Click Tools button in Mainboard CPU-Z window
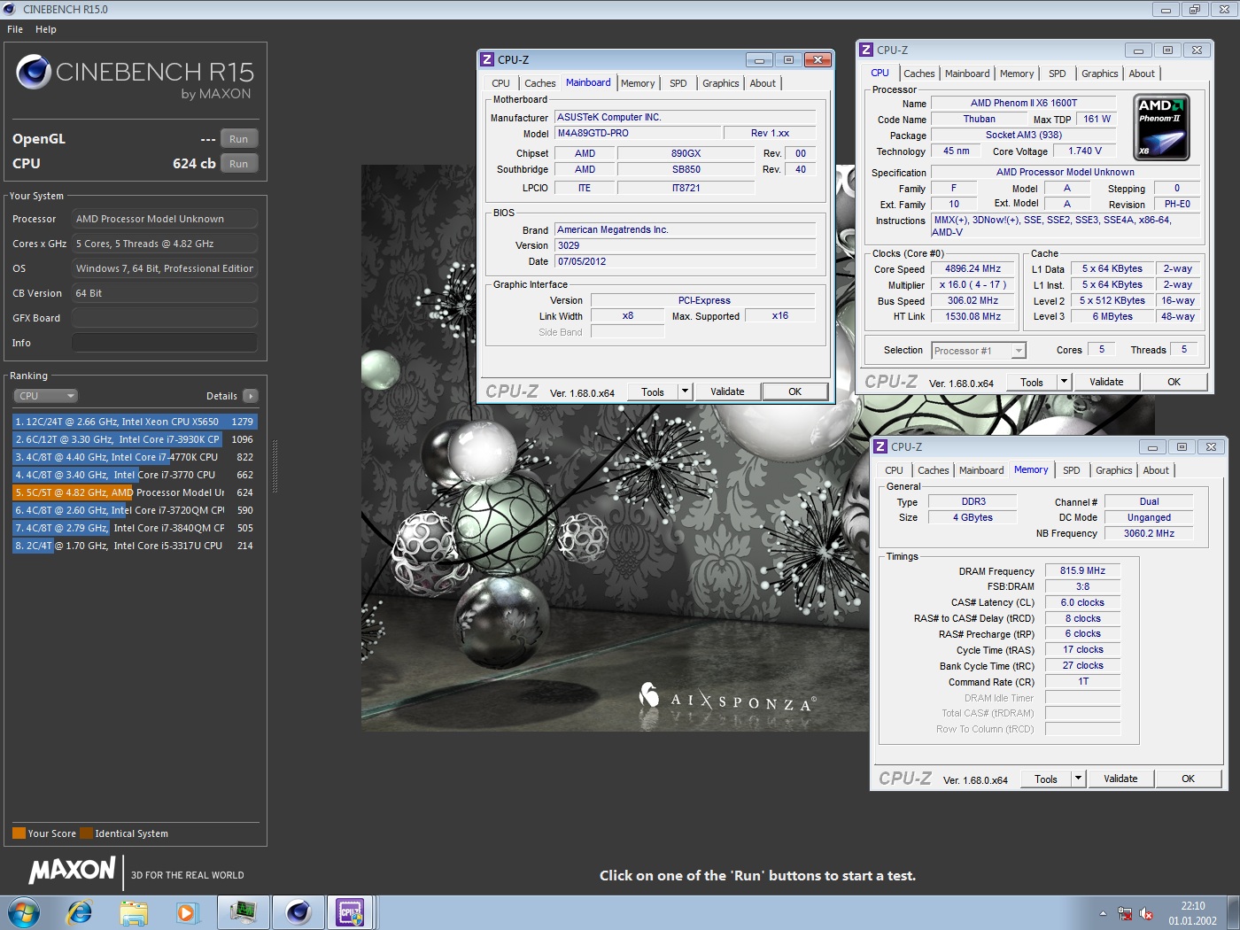 point(653,391)
